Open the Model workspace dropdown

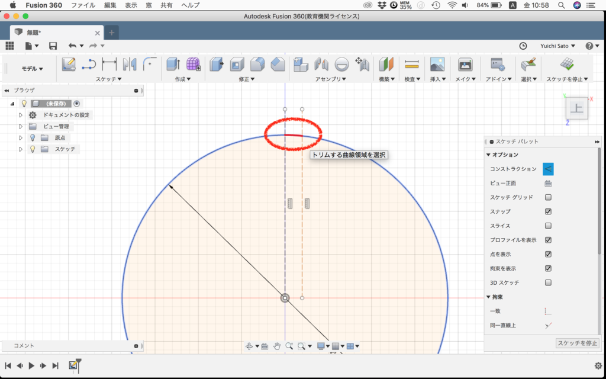tap(32, 69)
